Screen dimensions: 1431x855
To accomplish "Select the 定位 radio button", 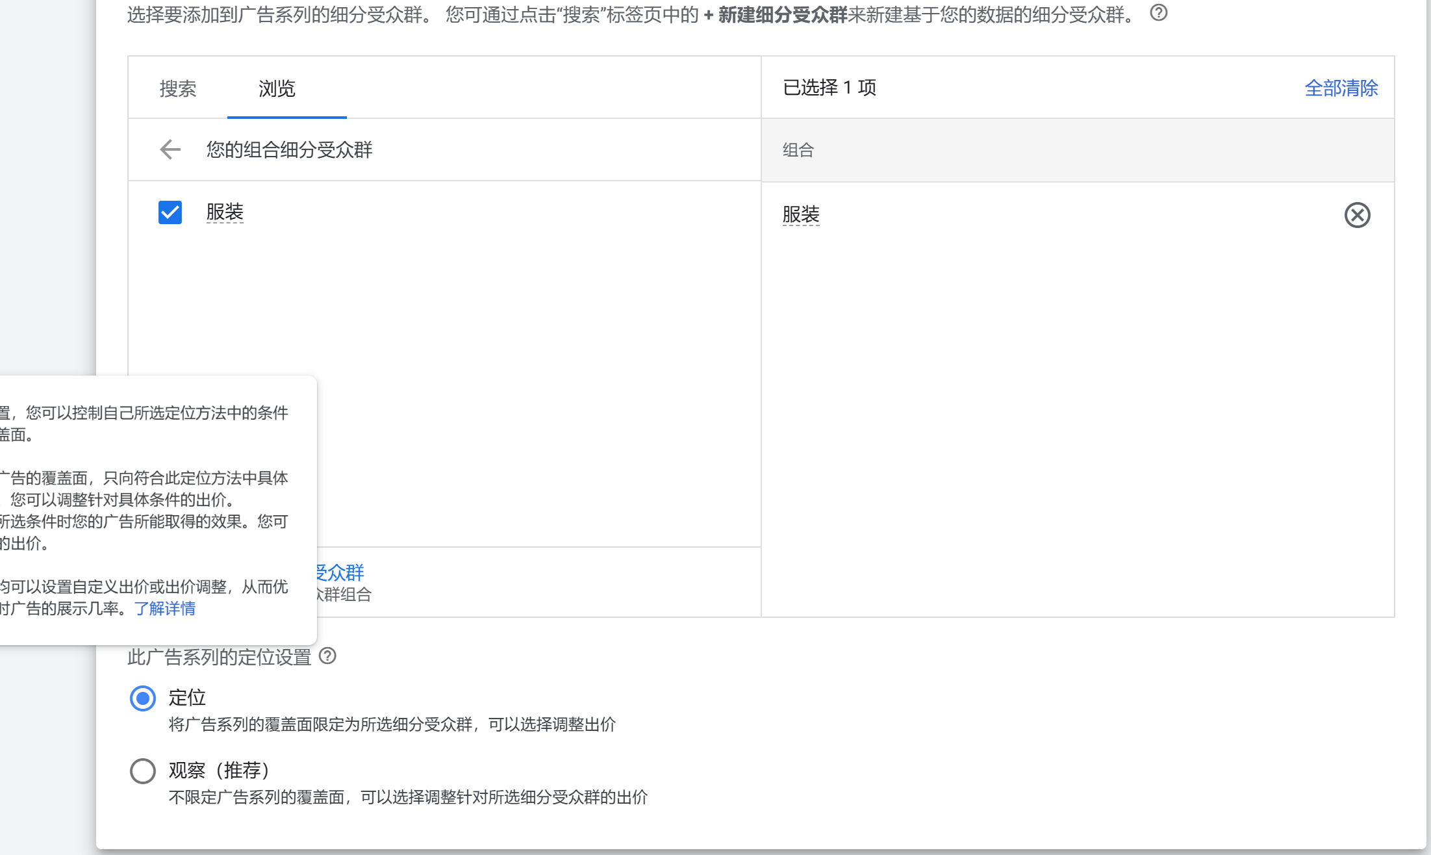I will tap(142, 698).
